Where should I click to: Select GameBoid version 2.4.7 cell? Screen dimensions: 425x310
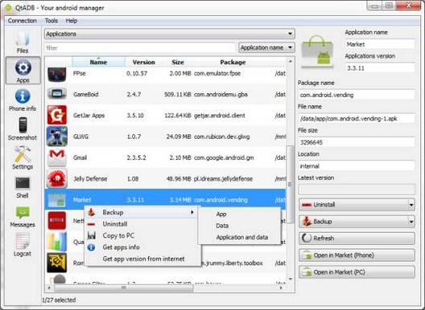[134, 95]
